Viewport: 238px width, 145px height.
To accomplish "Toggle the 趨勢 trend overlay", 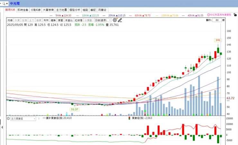I will tap(53, 20).
